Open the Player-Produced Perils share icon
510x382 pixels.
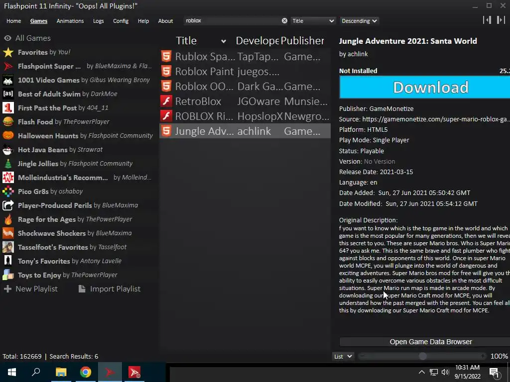pos(8,205)
